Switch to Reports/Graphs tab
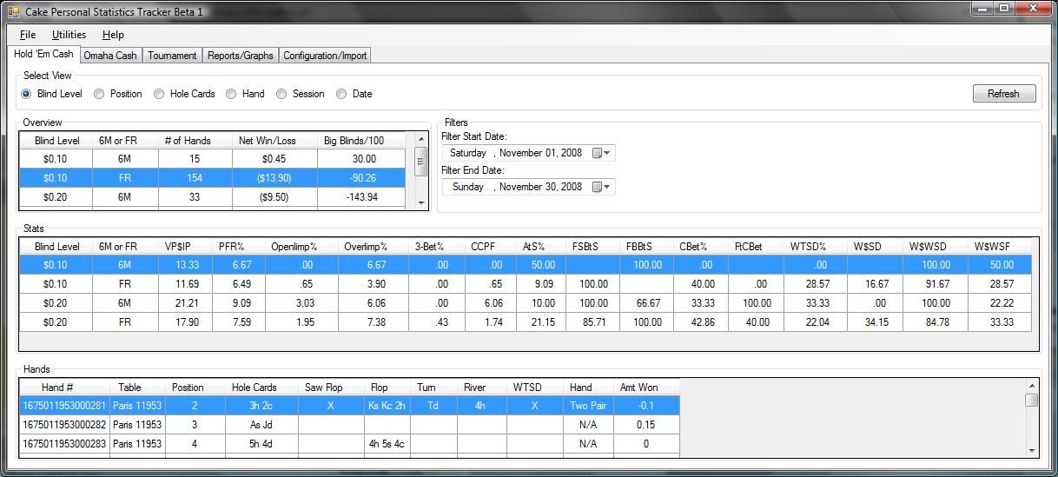1058x477 pixels. (241, 56)
